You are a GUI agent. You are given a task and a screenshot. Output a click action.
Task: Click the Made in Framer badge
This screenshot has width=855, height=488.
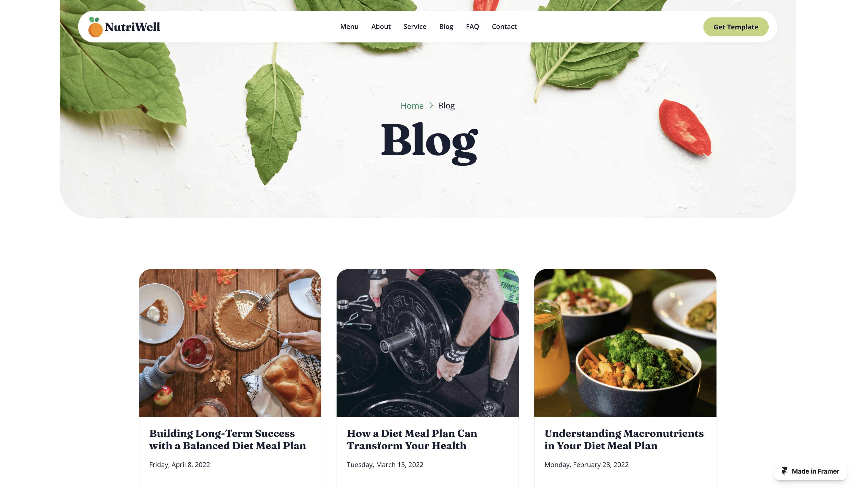tap(810, 471)
